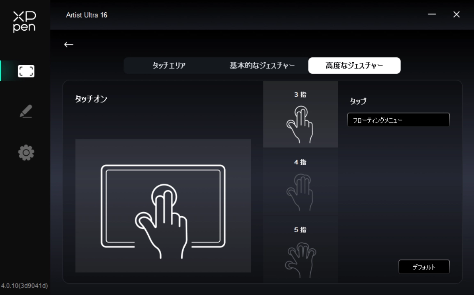
Task: Switch to the タッチエリア tab
Action: [169, 66]
